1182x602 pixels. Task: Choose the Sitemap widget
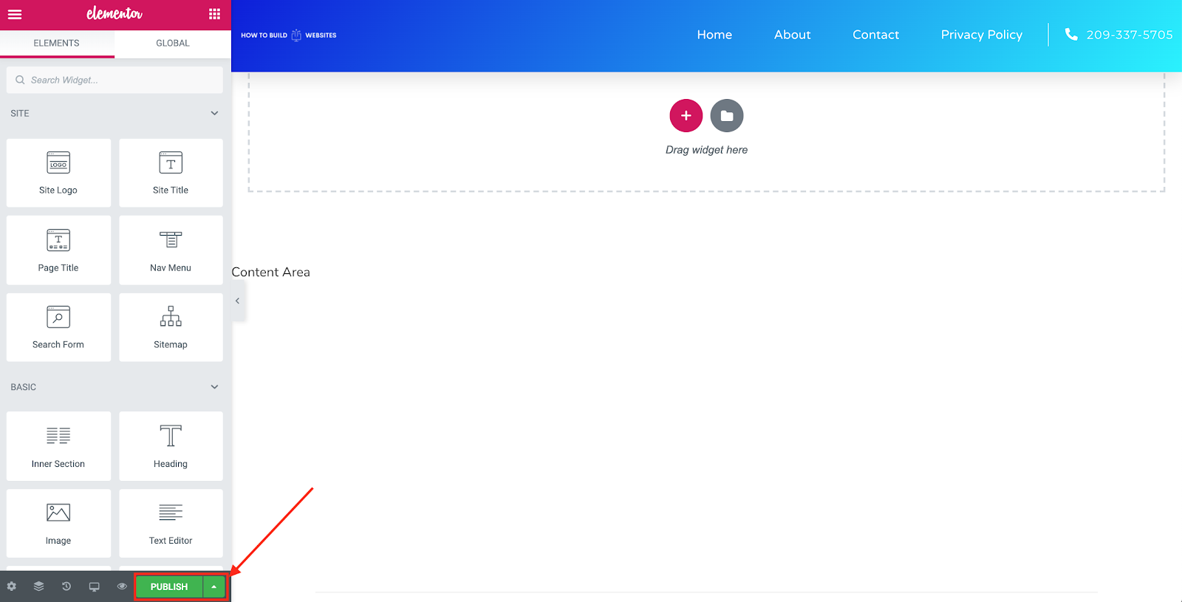pos(171,327)
